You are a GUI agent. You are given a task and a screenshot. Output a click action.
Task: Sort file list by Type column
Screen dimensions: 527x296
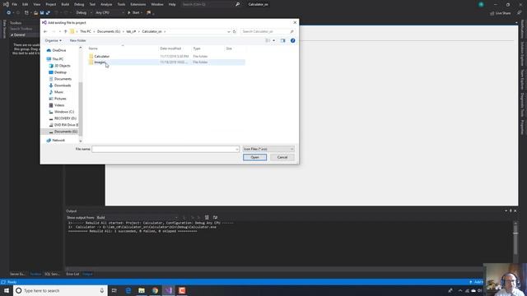pos(197,49)
